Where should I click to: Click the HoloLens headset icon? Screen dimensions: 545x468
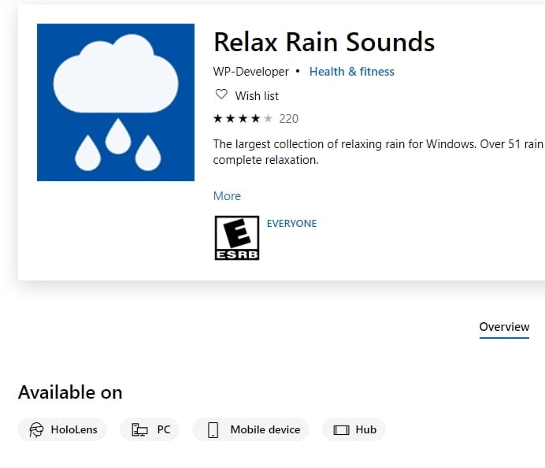36,430
